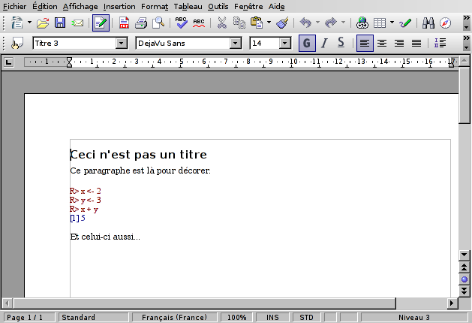Click the INS insert mode status field

[x=272, y=318]
